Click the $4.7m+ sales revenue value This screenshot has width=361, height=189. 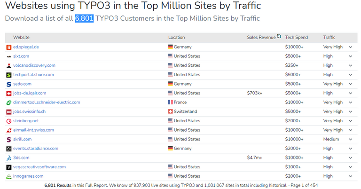coord(254,157)
